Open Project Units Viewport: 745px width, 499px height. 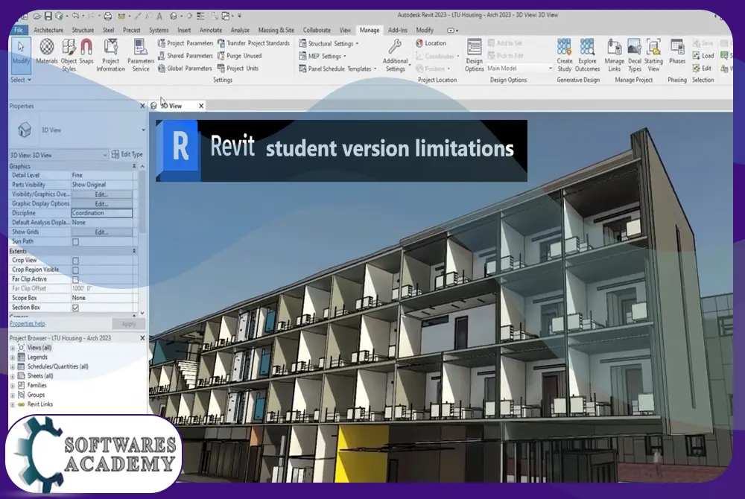tap(238, 69)
